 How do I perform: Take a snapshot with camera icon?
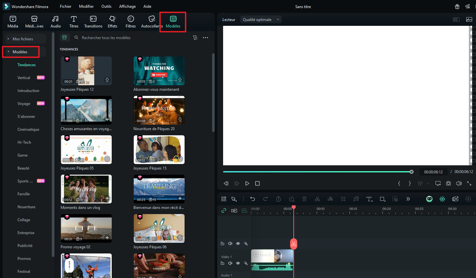[x=448, y=183]
